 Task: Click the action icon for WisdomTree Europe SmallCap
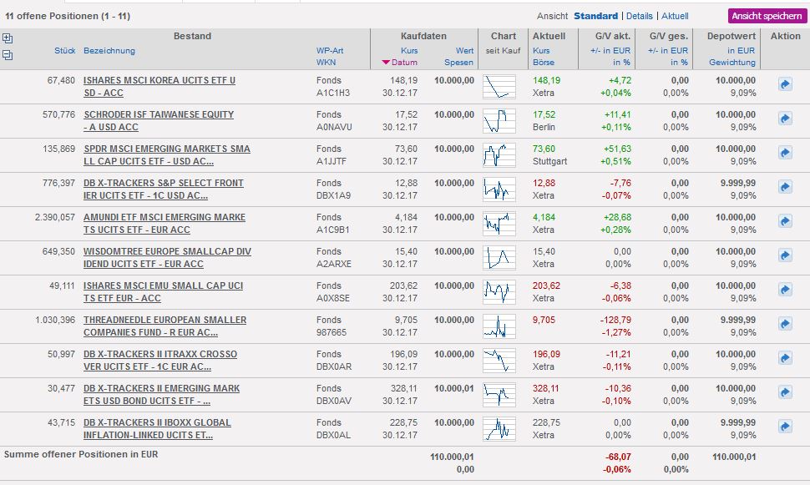pyautogui.click(x=785, y=256)
